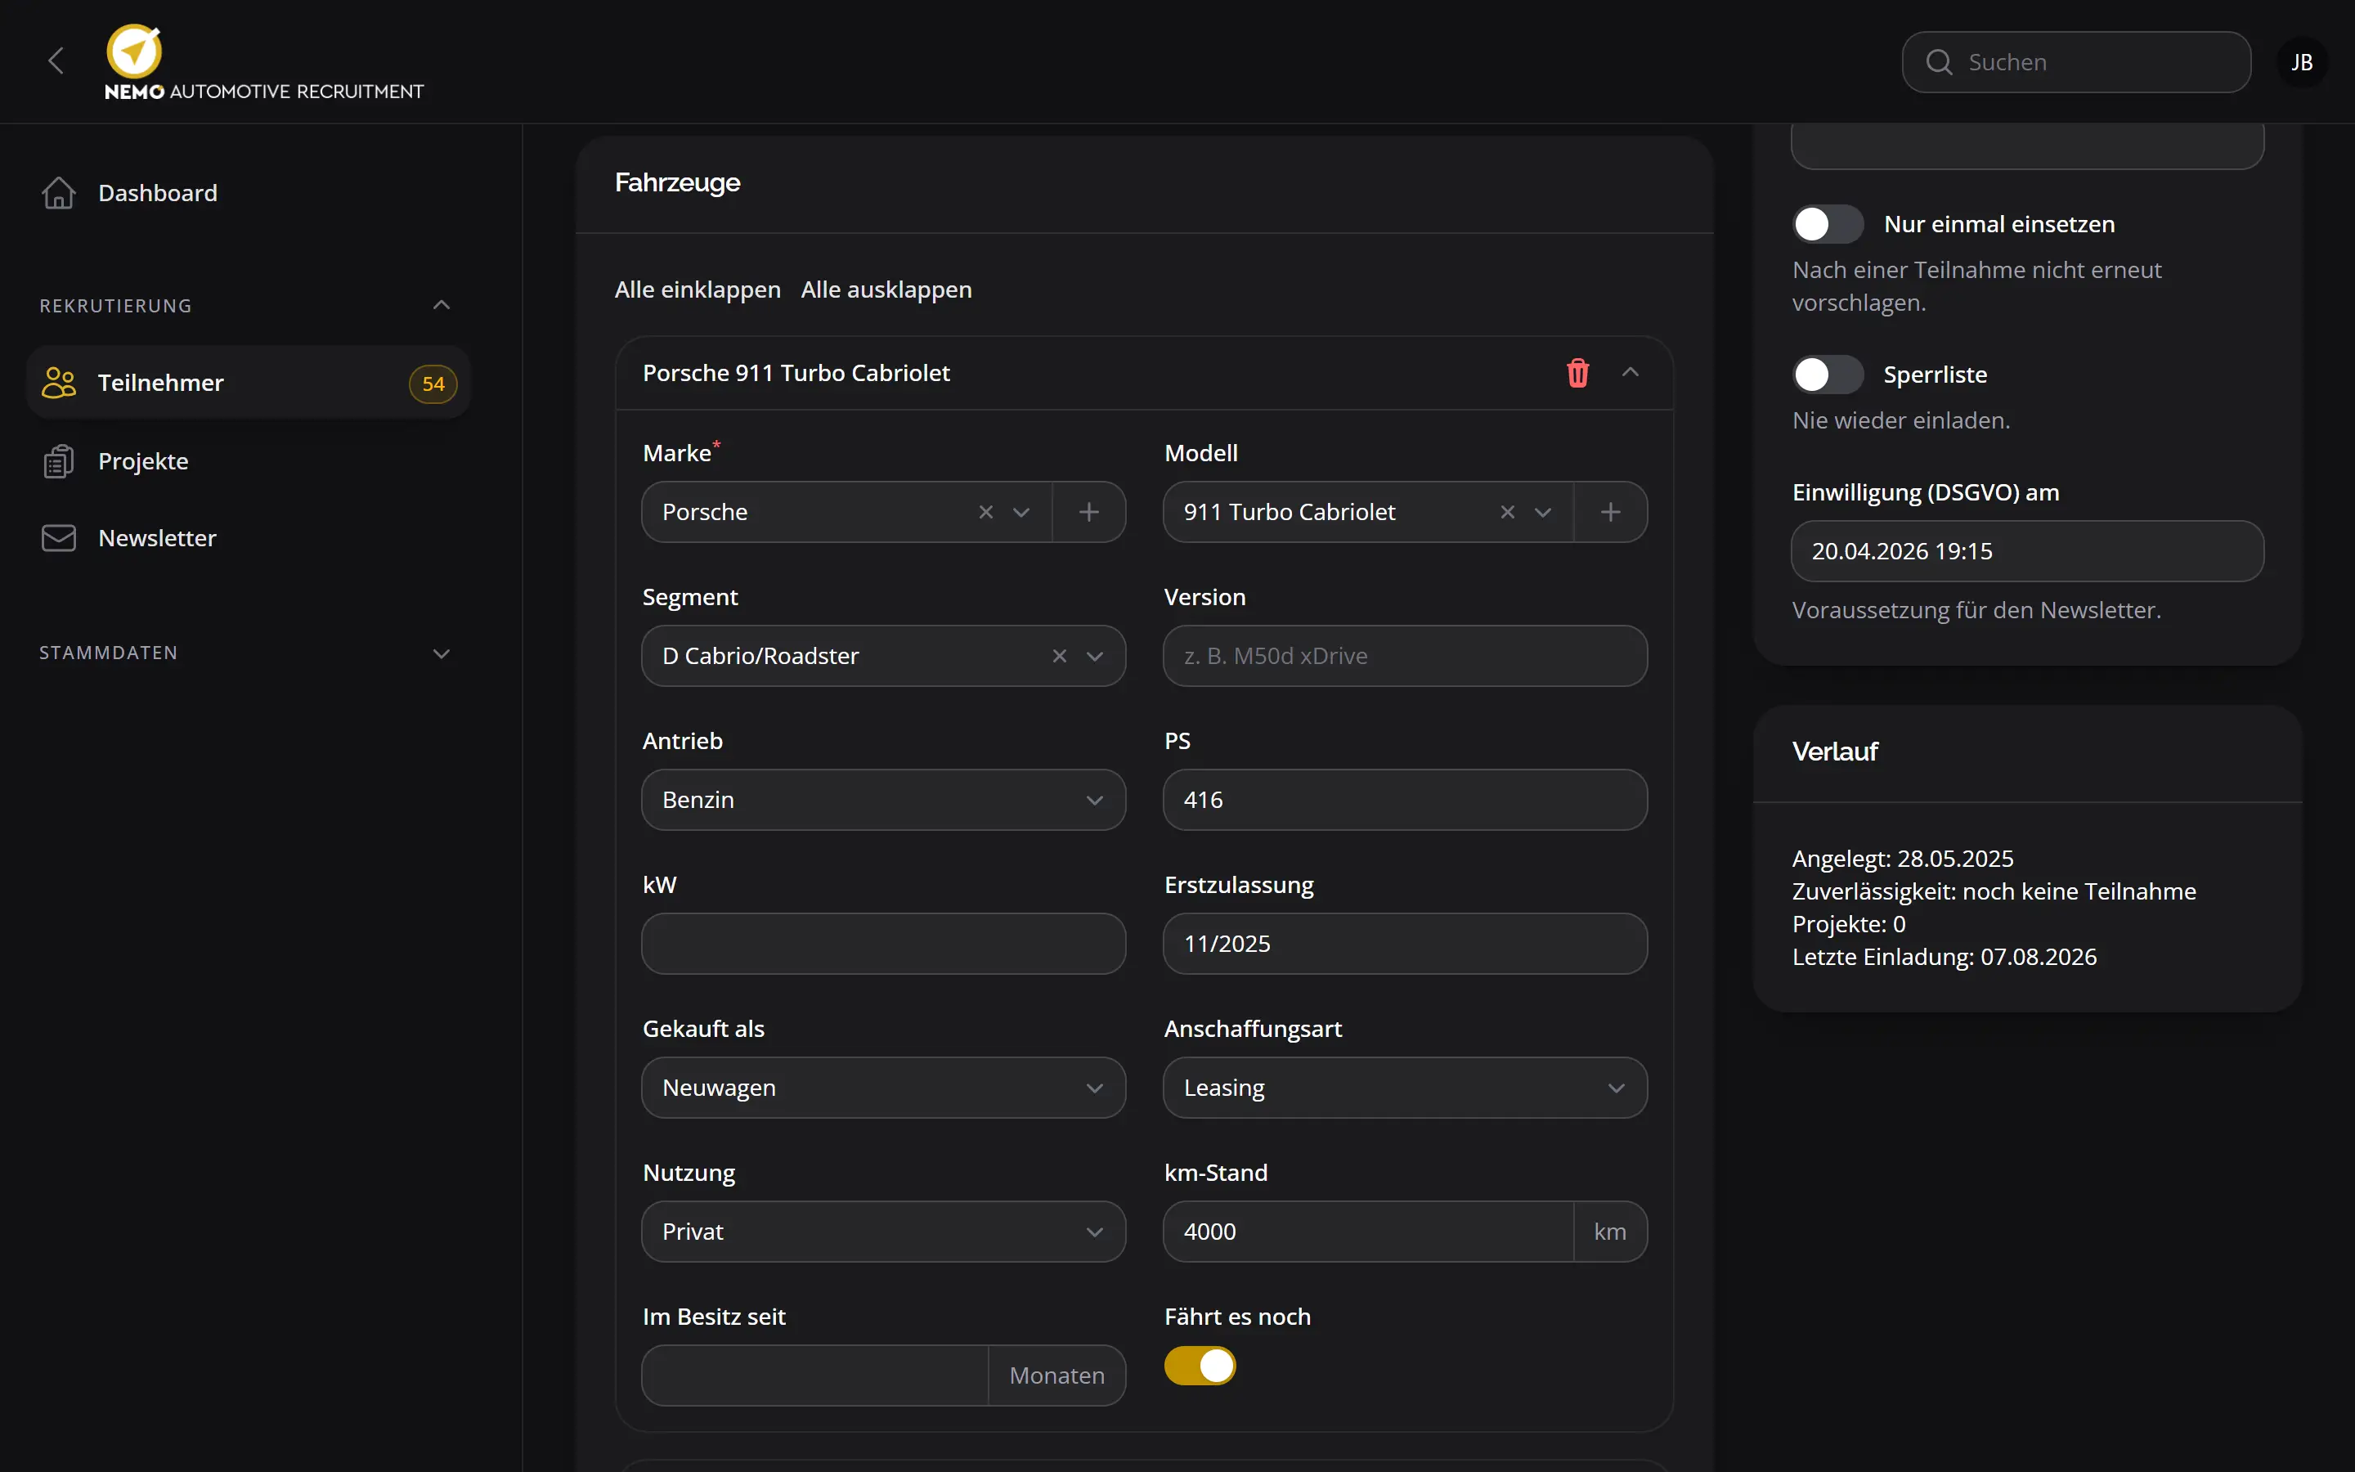
Task: Open the JB user avatar menu
Action: 2302,62
